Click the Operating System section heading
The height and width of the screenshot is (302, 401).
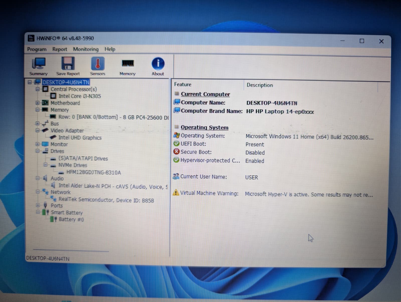coord(205,127)
